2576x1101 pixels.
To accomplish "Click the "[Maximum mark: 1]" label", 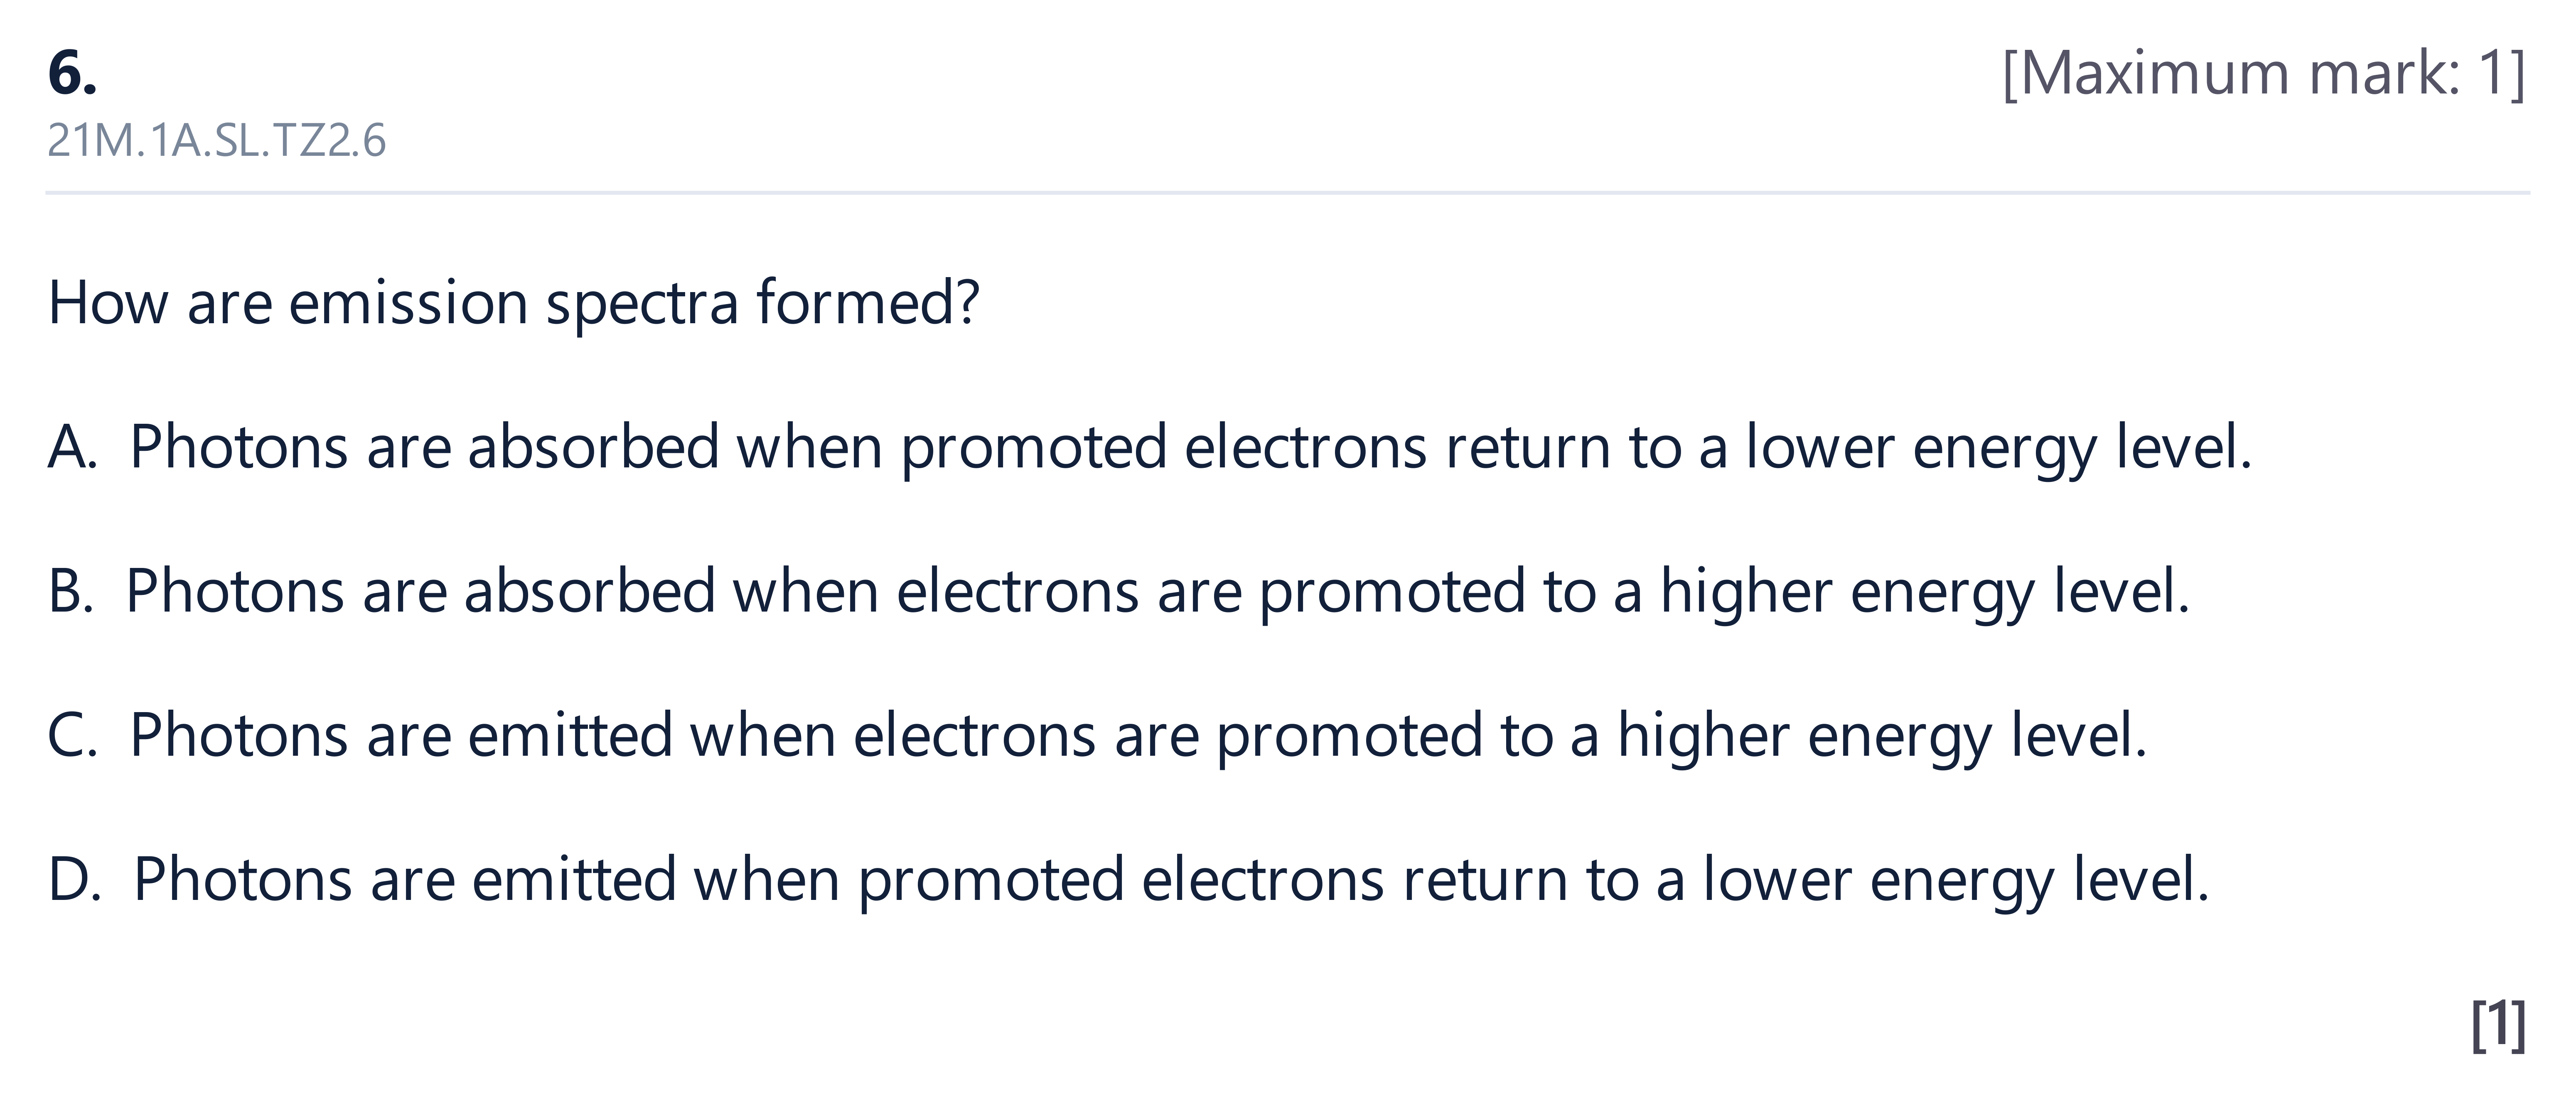I will click(2264, 73).
